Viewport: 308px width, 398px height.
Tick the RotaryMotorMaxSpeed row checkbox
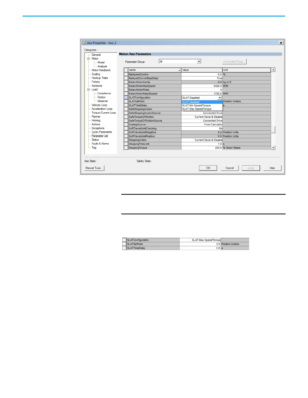126,86
